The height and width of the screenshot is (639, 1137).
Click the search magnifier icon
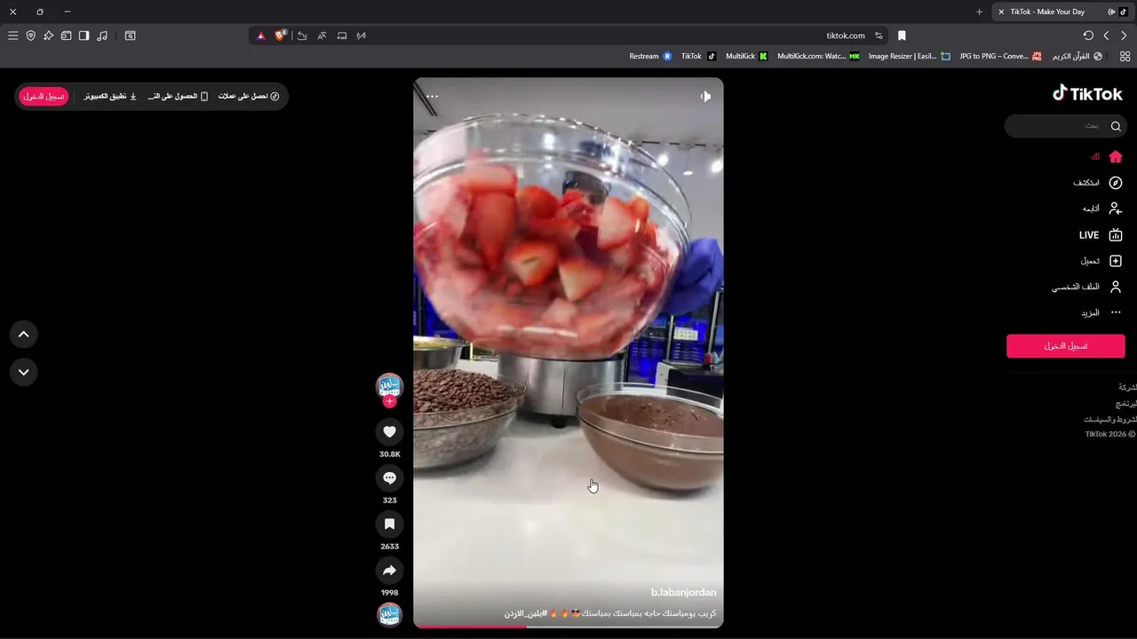(1116, 126)
